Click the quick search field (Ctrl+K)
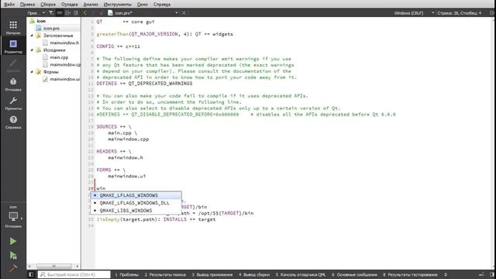Screen dimensions: 496x279 tap(74, 274)
